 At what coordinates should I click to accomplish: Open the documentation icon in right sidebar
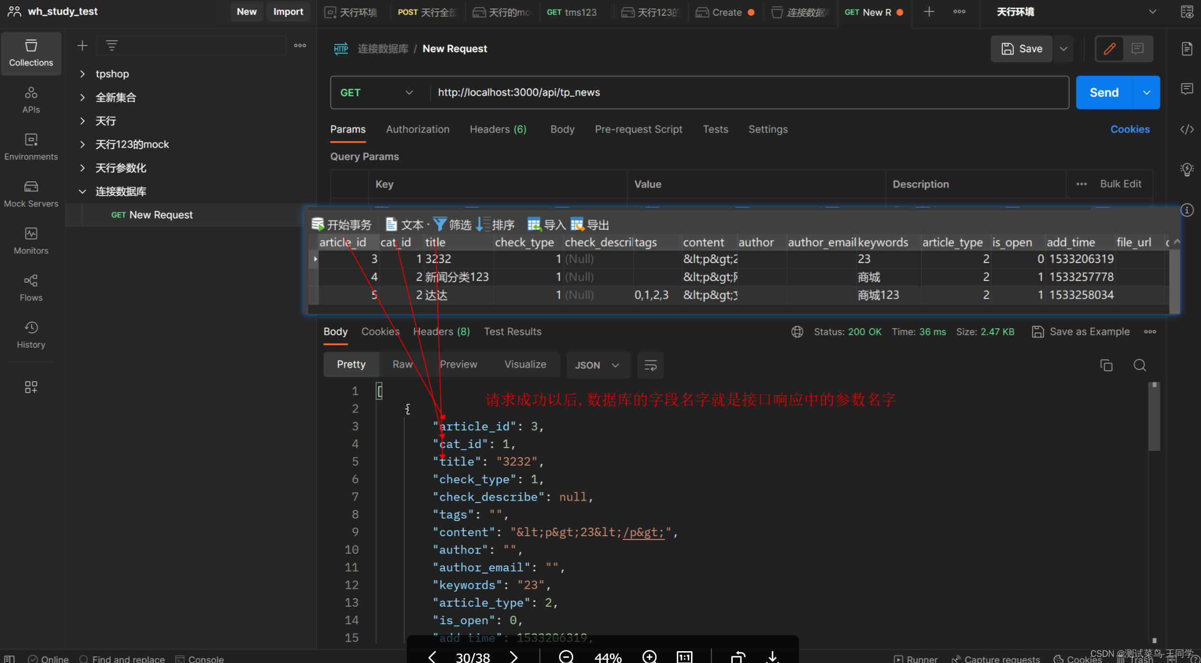click(x=1187, y=49)
